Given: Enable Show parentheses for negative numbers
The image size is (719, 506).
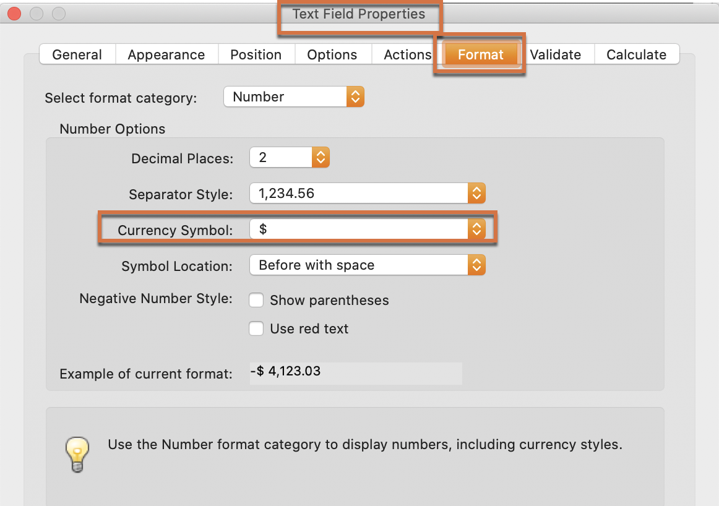Looking at the screenshot, I should 256,300.
